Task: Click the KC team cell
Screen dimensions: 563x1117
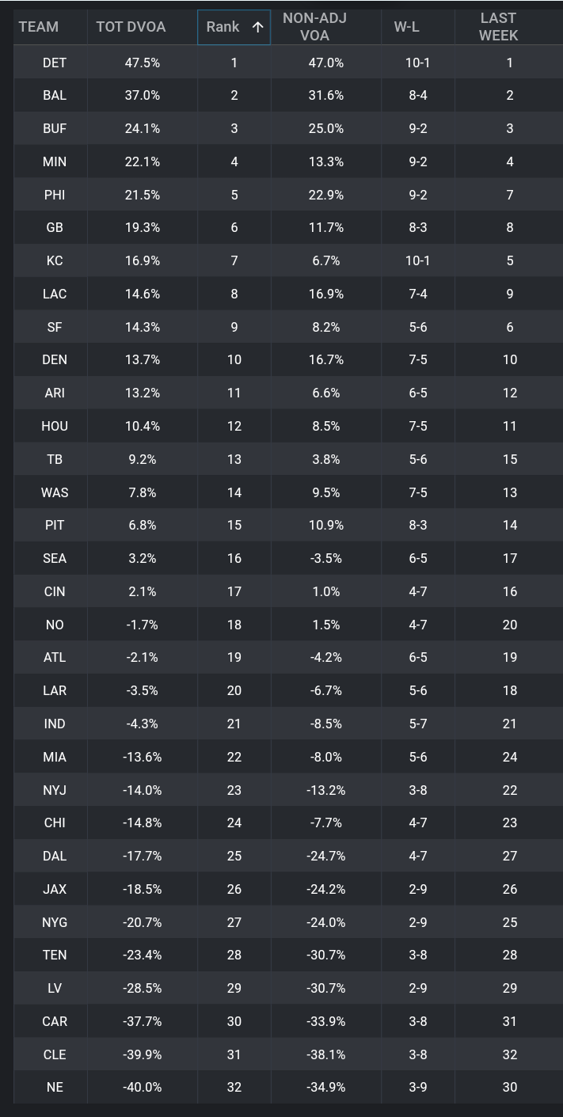Action: (55, 260)
